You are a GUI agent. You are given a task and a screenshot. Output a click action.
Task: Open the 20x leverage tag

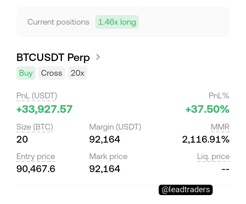tap(78, 73)
